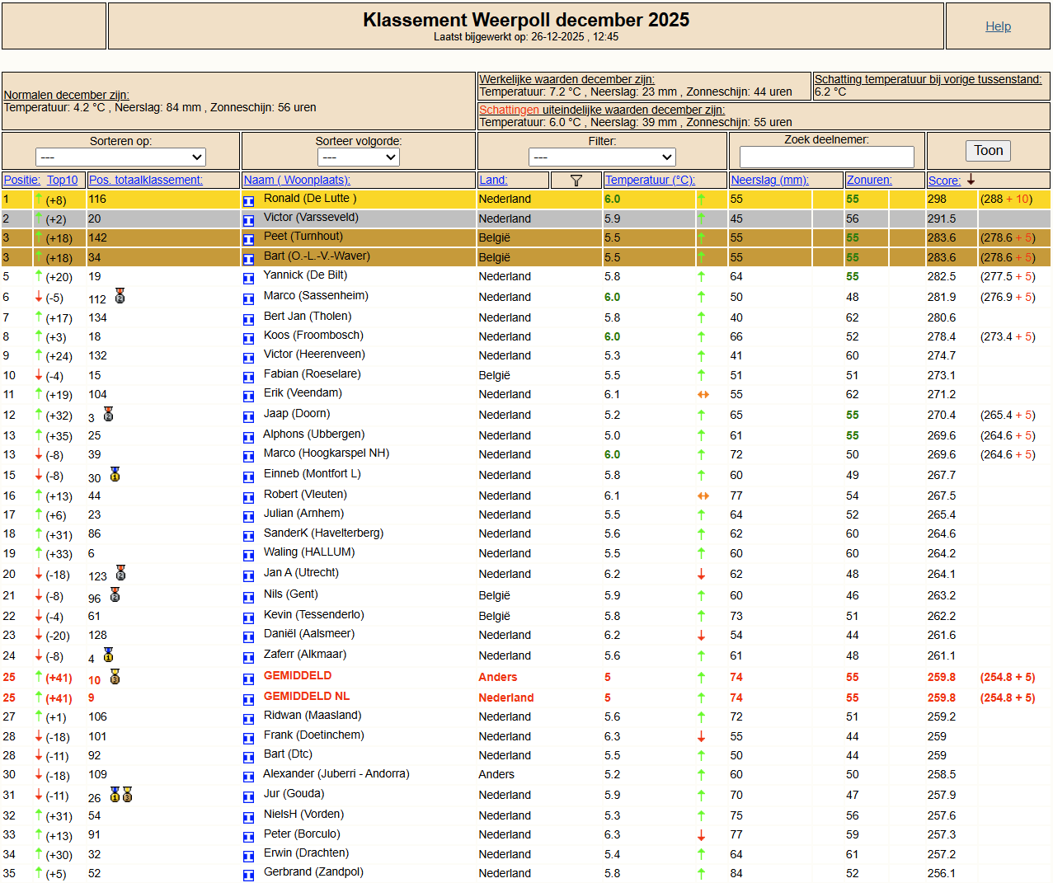1053x883 pixels.
Task: Click blue info icon next to Ronald (De Lutte)
Action: click(x=248, y=200)
